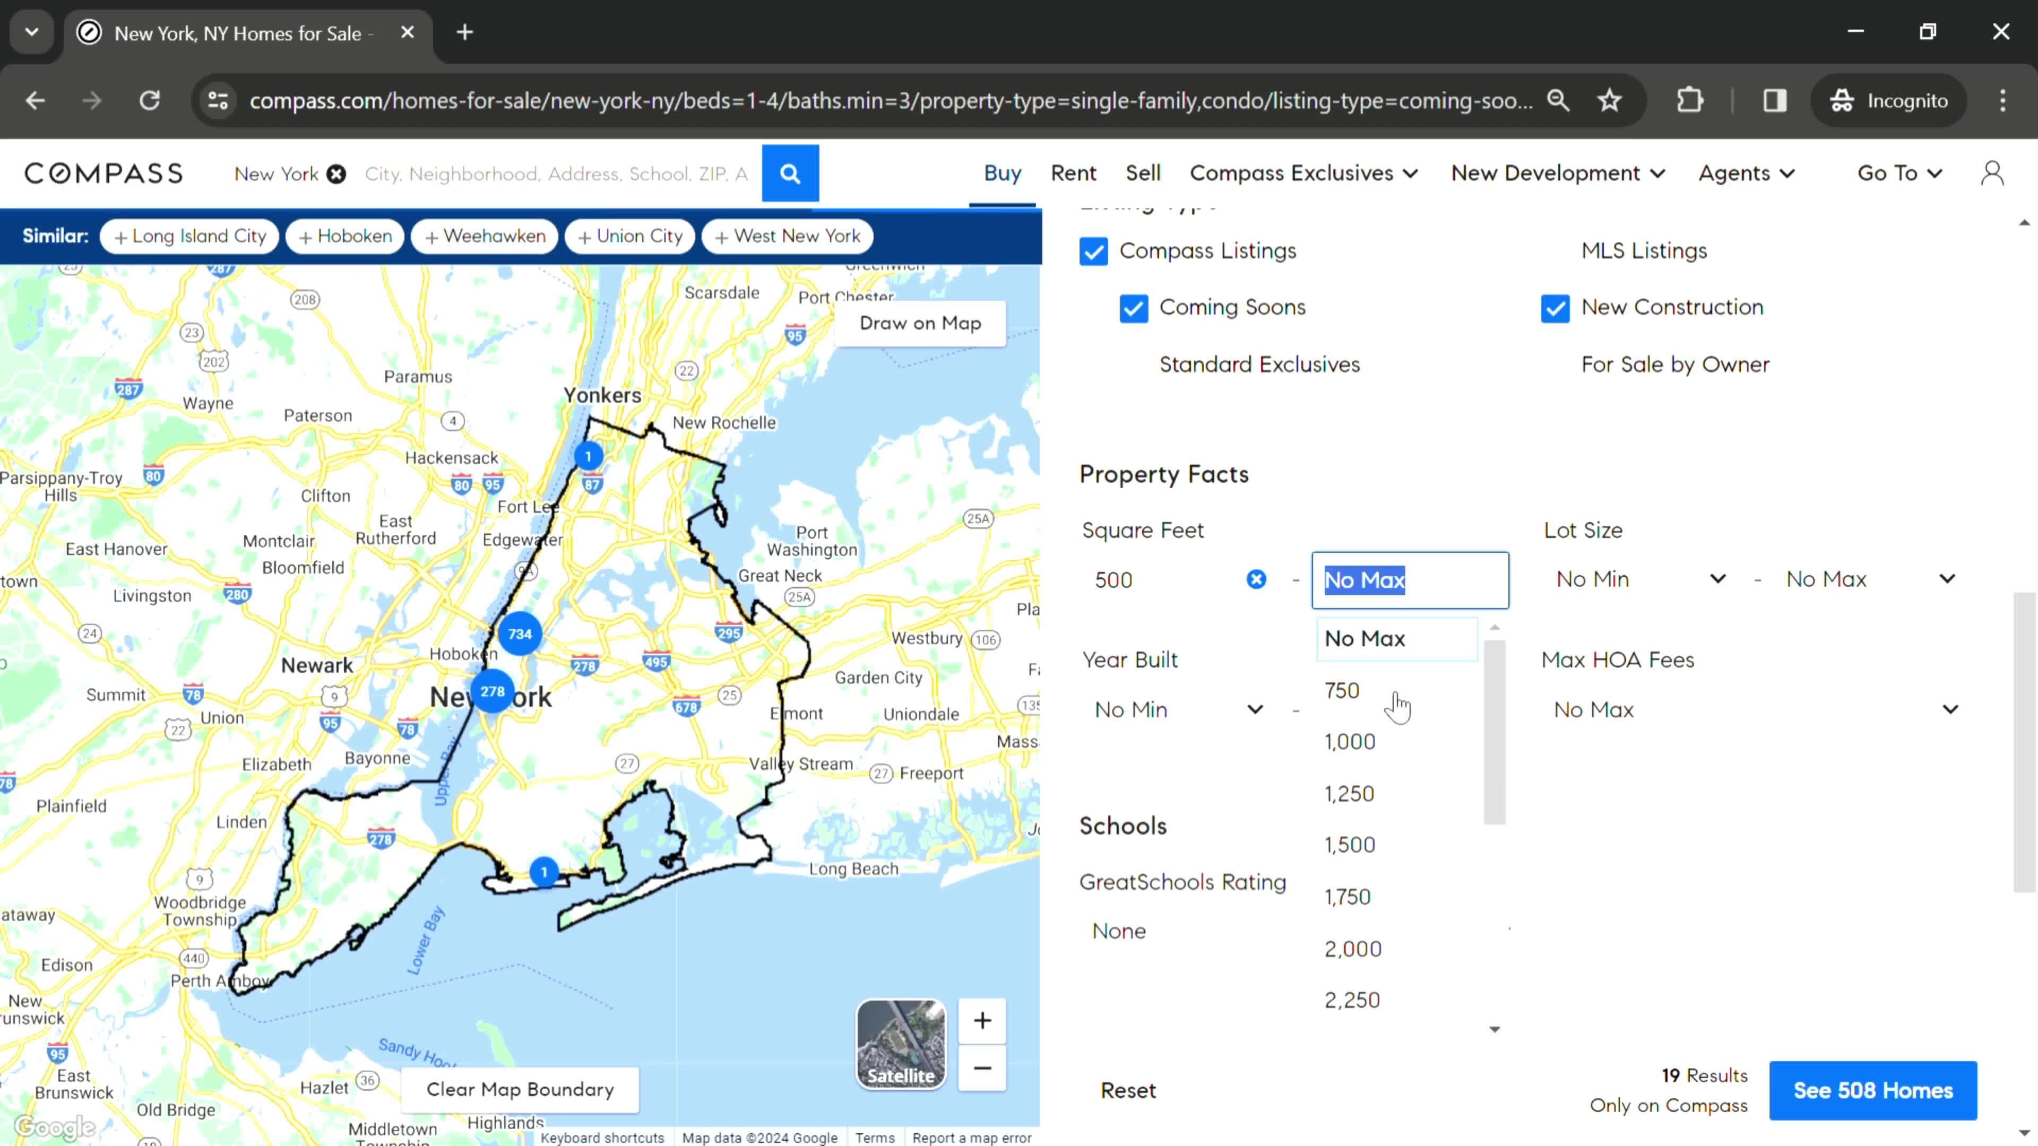Open the Chrome three-dot menu
The height and width of the screenshot is (1146, 2038).
point(2002,100)
